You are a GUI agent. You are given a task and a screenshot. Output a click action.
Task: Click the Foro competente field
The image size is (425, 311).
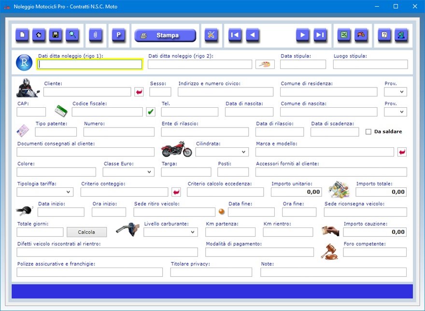coord(375,252)
